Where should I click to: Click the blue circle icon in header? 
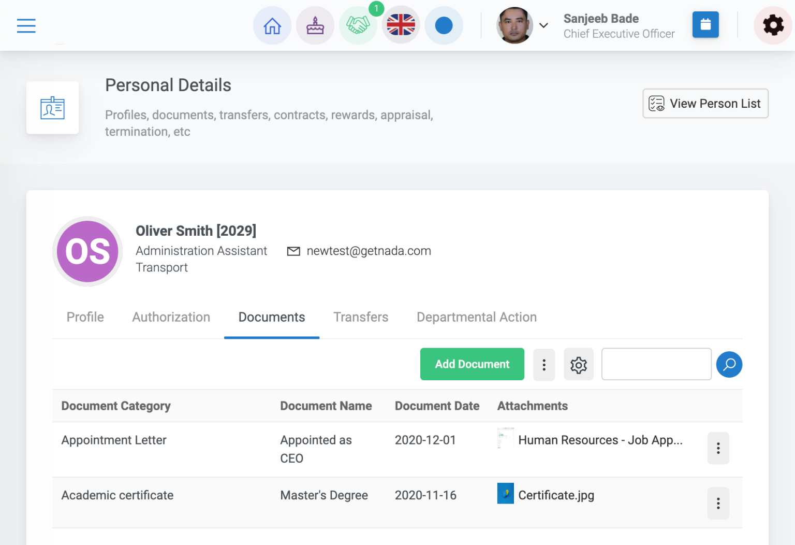pos(444,25)
